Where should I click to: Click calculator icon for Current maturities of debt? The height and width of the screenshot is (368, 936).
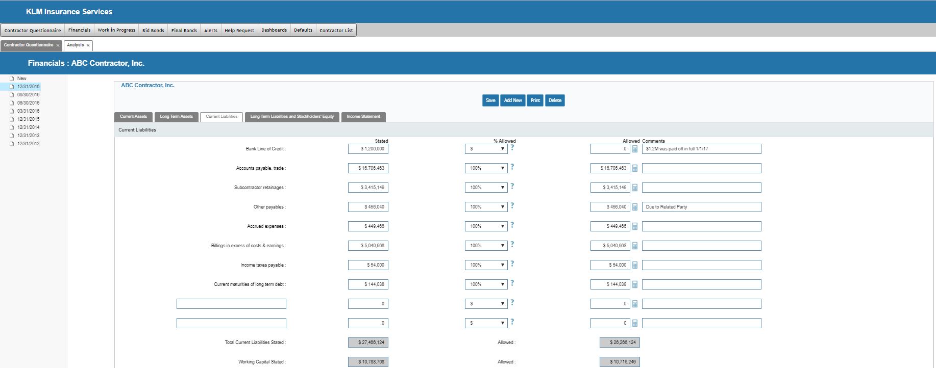(x=635, y=285)
